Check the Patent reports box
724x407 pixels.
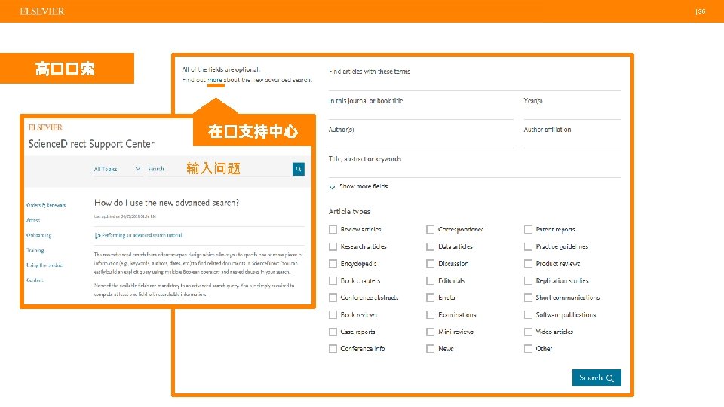(528, 229)
